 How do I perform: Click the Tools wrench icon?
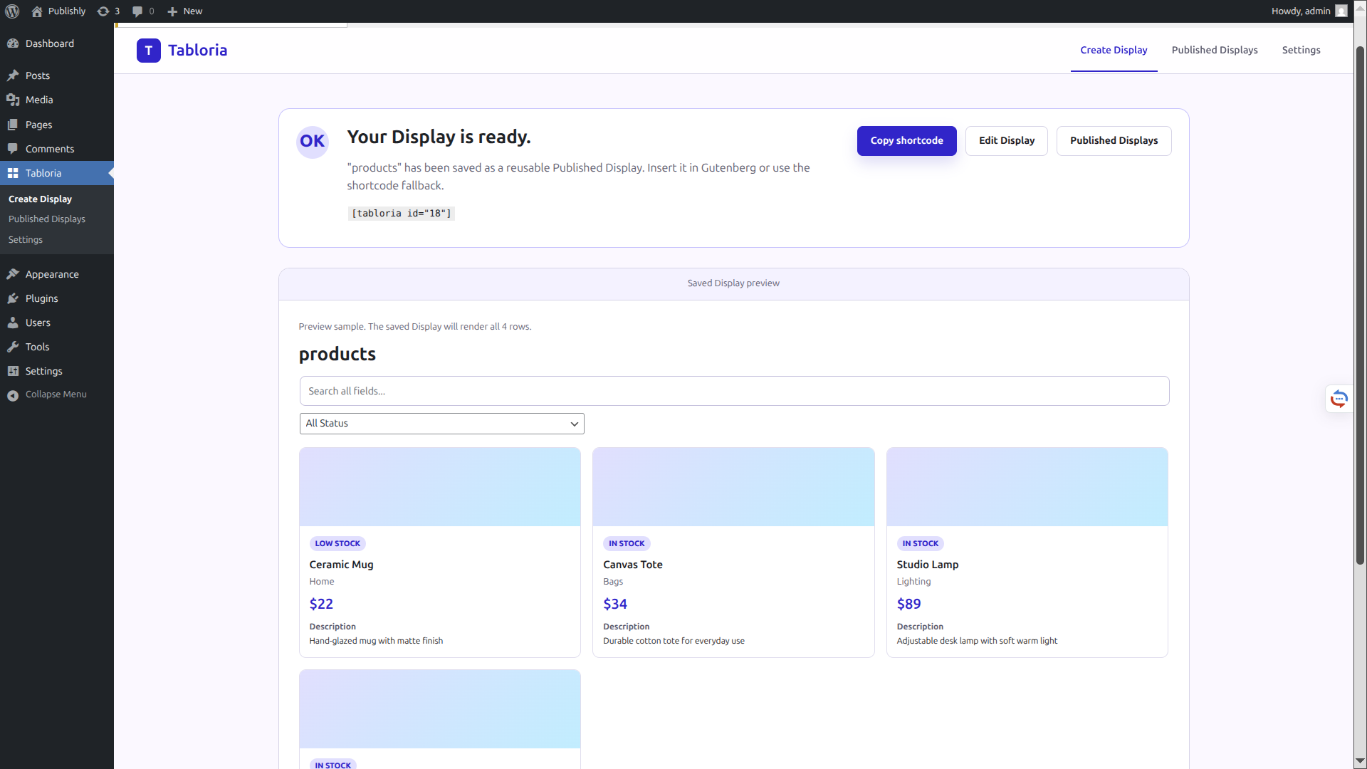(x=13, y=347)
